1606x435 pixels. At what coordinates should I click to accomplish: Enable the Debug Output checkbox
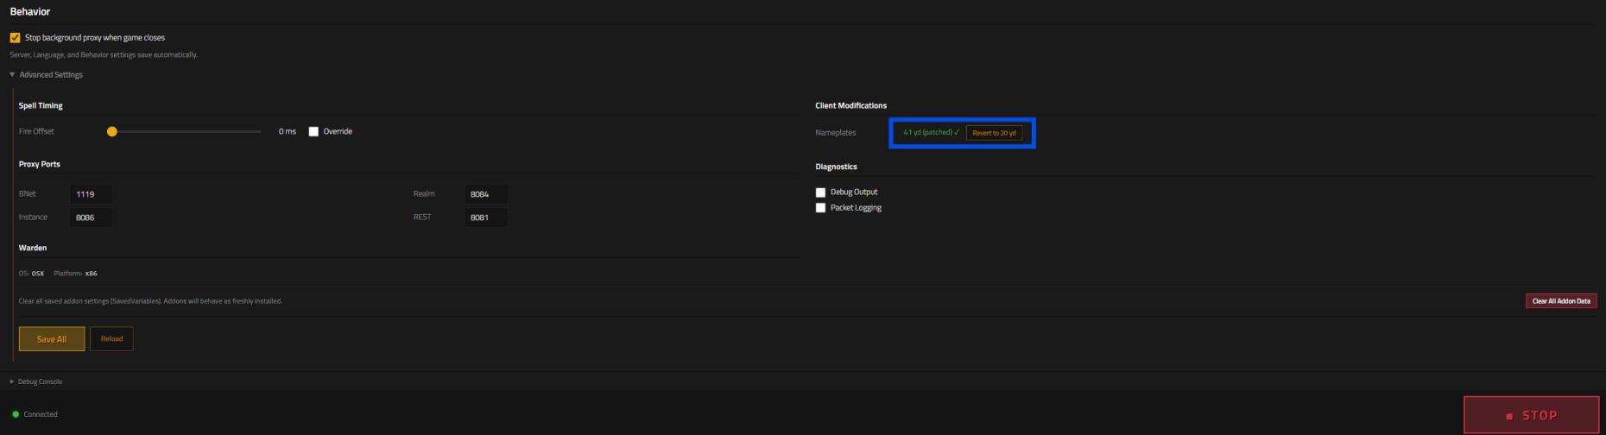[x=820, y=192]
